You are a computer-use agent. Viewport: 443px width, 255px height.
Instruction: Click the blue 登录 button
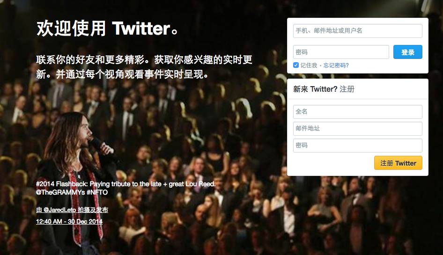(x=408, y=52)
